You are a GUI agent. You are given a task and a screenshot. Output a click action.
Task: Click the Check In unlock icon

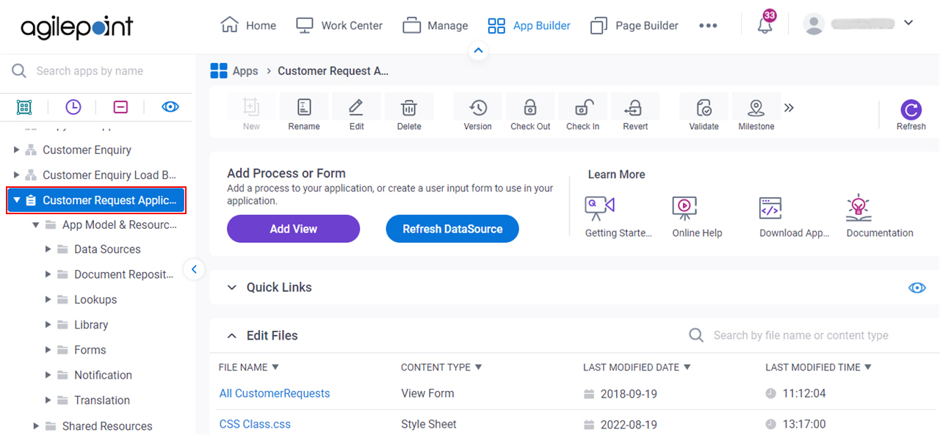[x=583, y=108]
